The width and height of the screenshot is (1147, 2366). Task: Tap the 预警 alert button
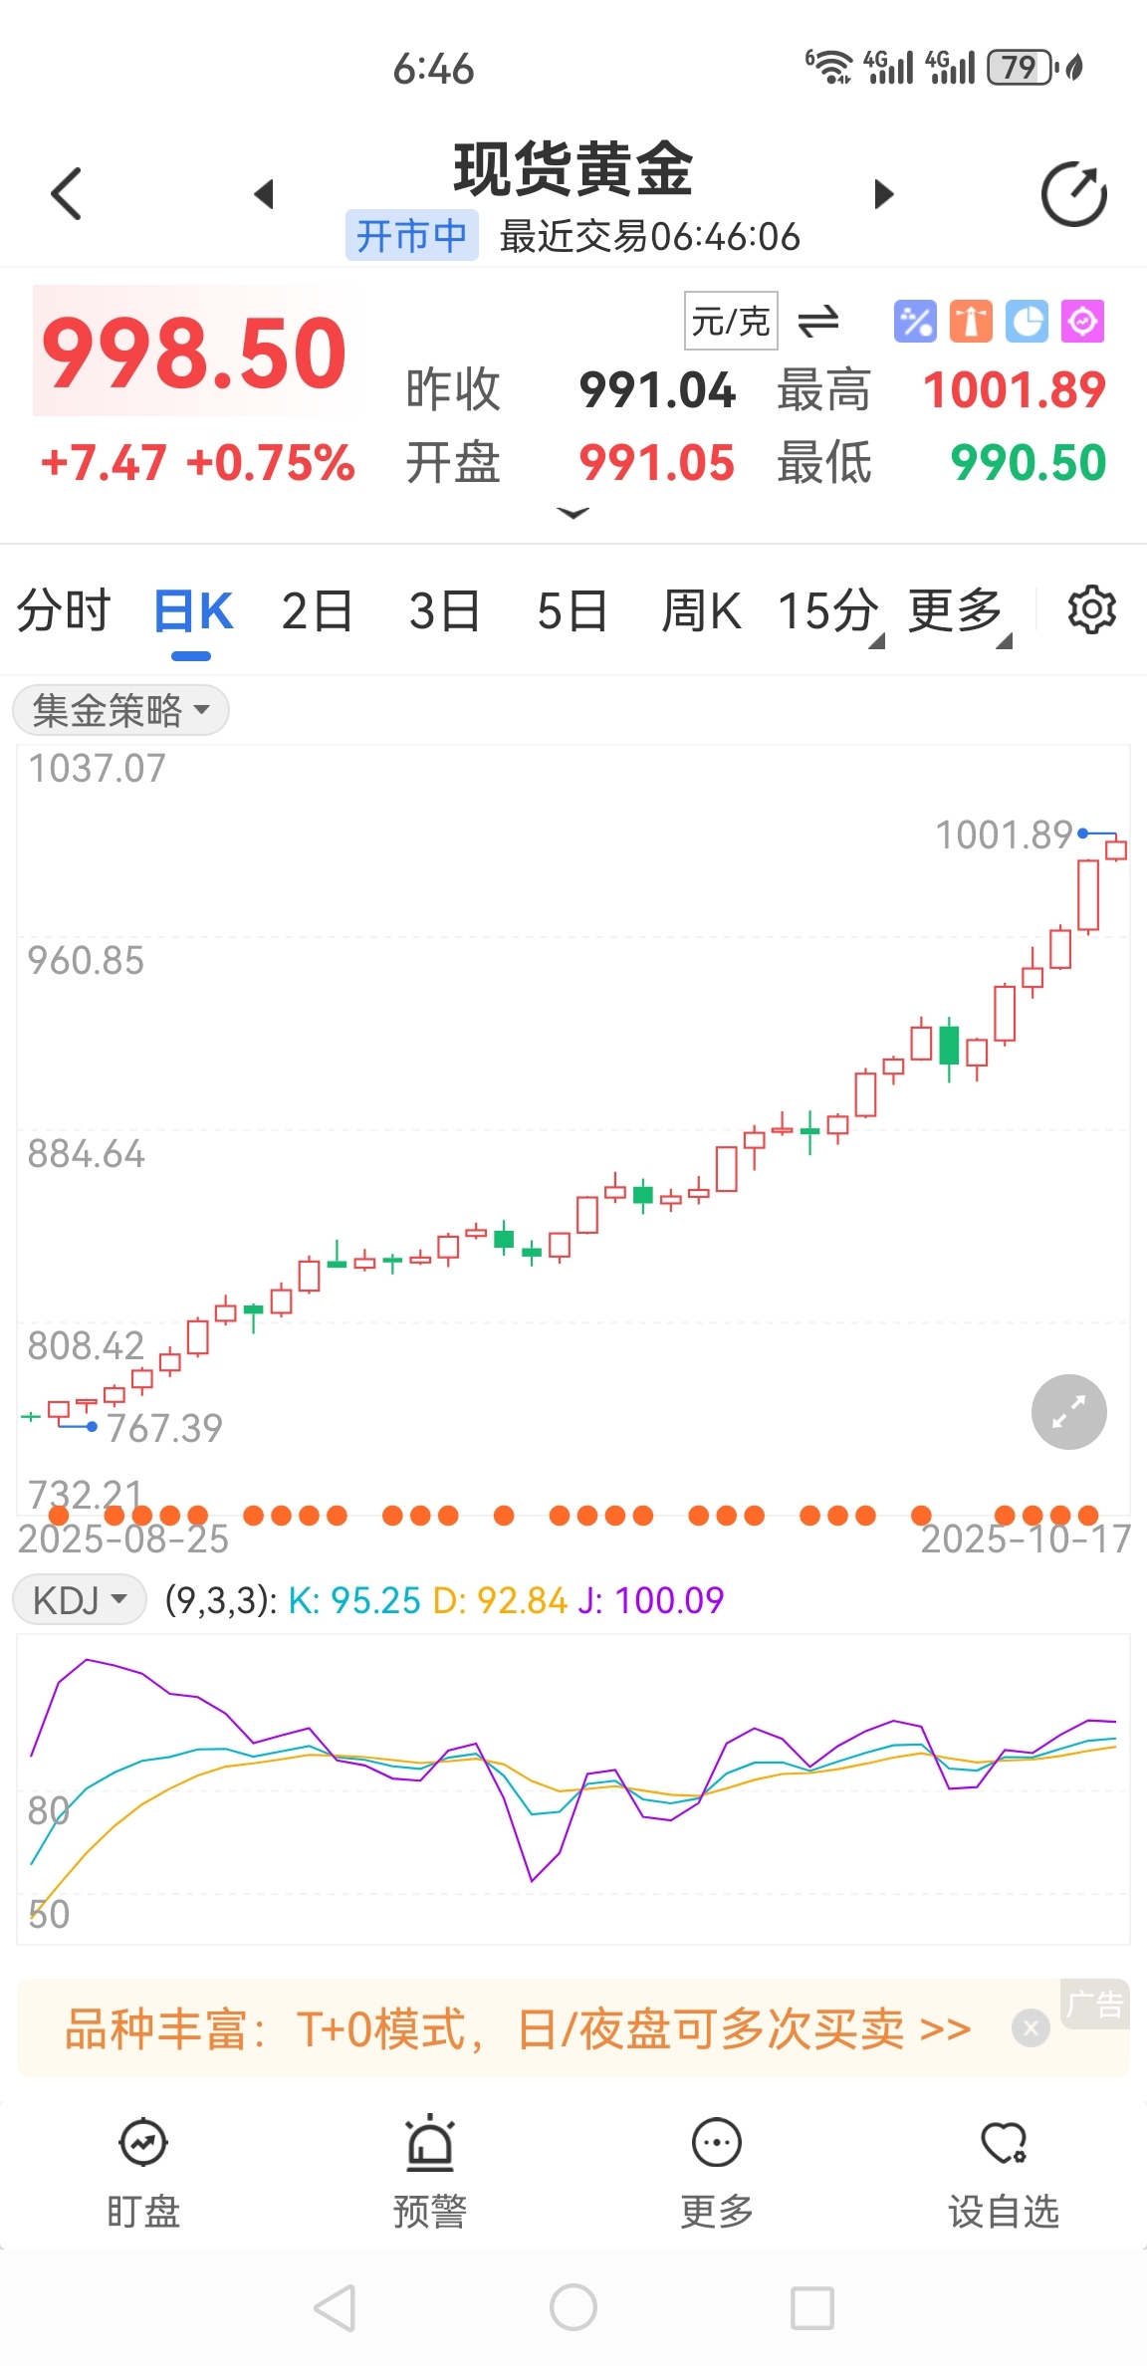pyautogui.click(x=429, y=2171)
